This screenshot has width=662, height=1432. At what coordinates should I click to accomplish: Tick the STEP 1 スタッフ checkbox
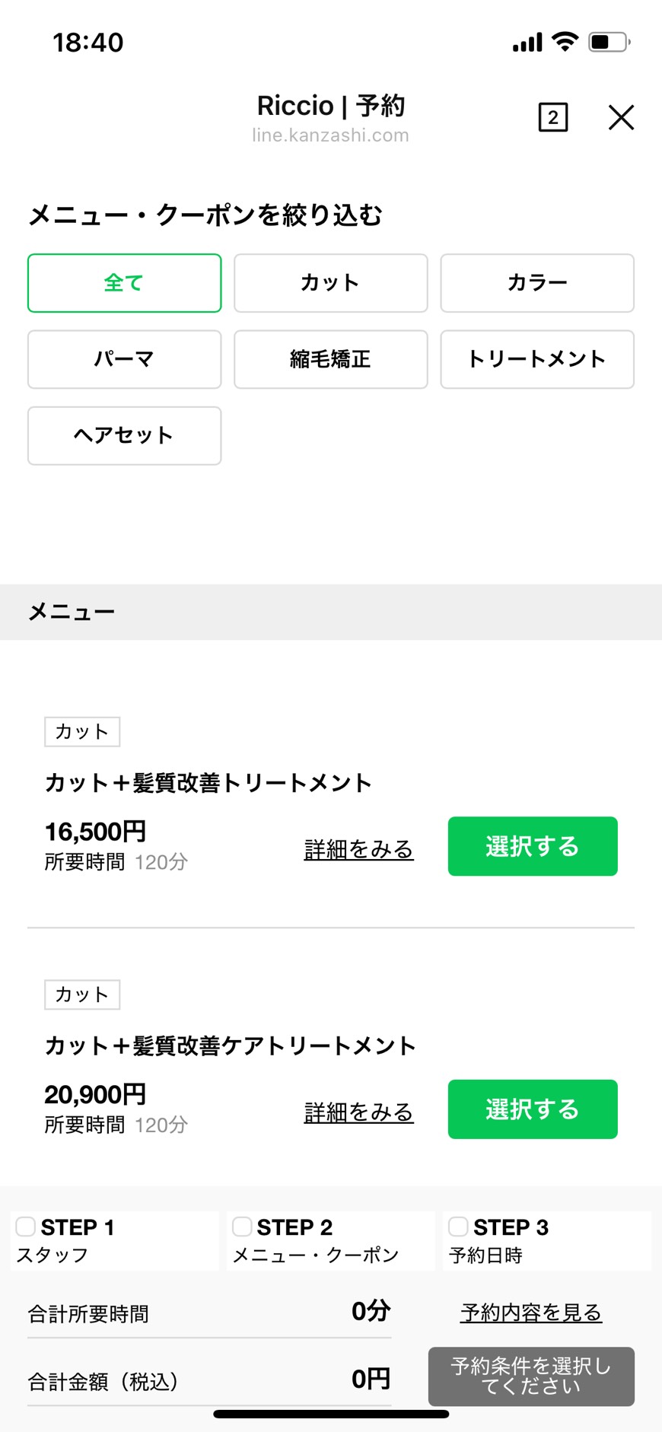click(x=26, y=1227)
